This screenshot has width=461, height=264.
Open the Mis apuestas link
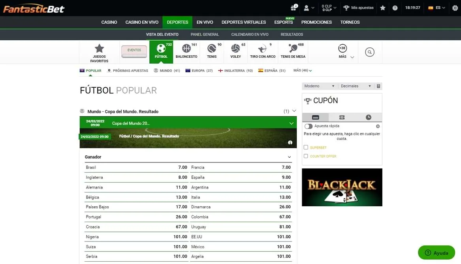[358, 8]
